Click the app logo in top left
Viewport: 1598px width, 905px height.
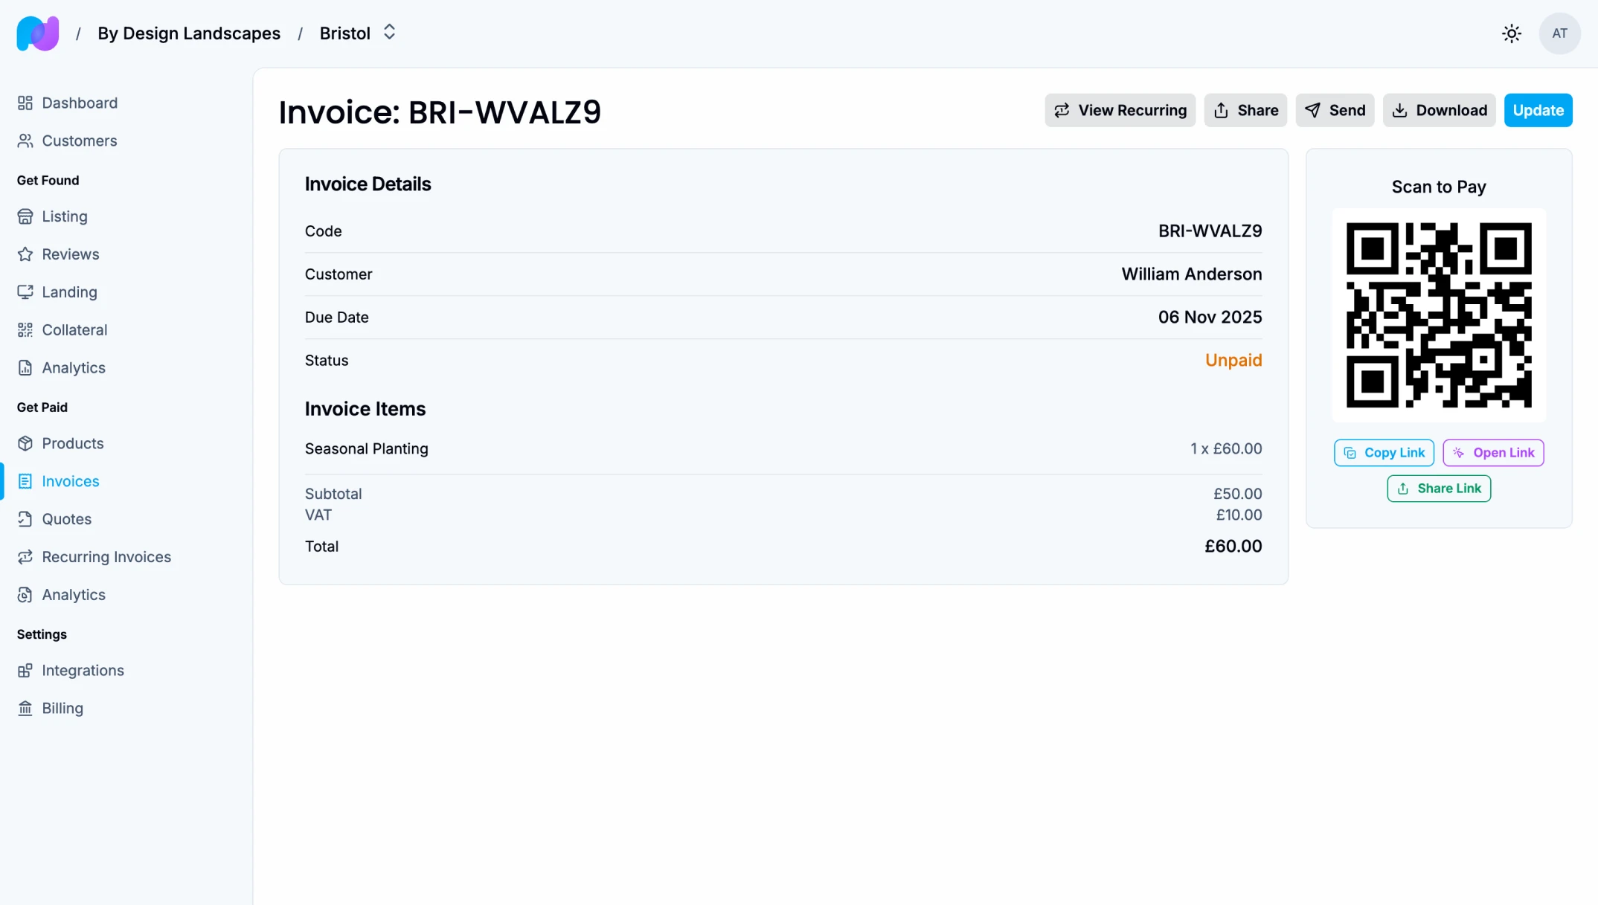(37, 33)
